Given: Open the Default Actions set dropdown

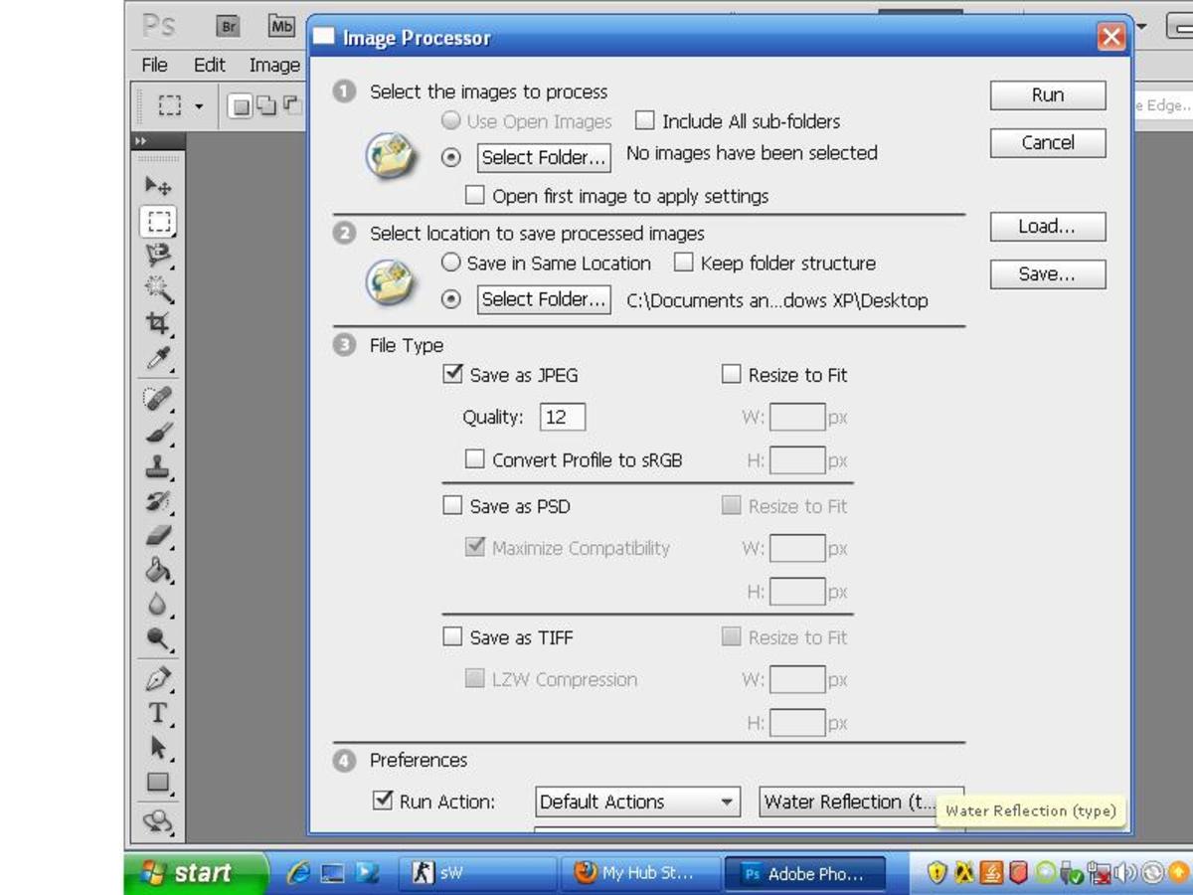Looking at the screenshot, I should [x=637, y=802].
